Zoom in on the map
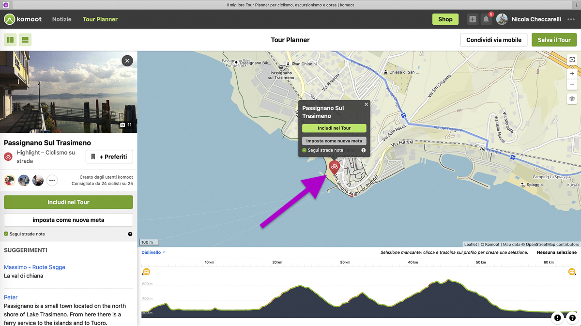 point(572,74)
